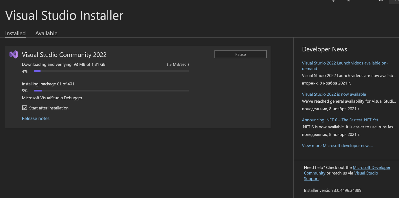This screenshot has width=399, height=198.
Task: Click We've reached general availability description text
Action: click(x=349, y=101)
